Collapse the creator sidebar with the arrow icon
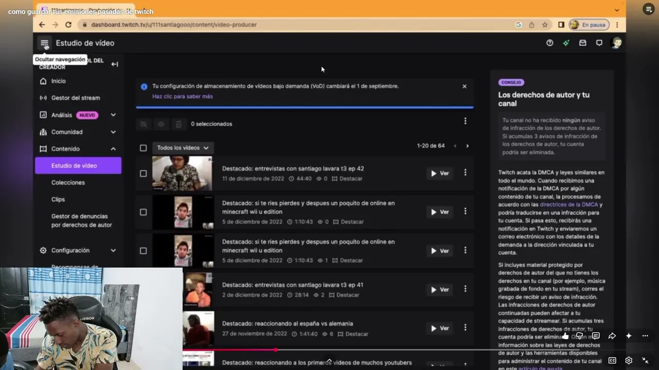The image size is (659, 370). (x=115, y=64)
